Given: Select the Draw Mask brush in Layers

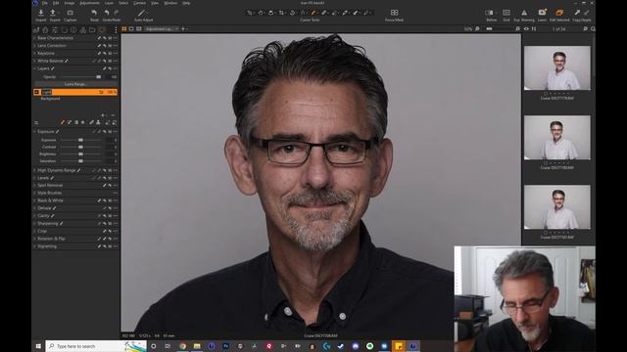Looking at the screenshot, I should point(63,122).
